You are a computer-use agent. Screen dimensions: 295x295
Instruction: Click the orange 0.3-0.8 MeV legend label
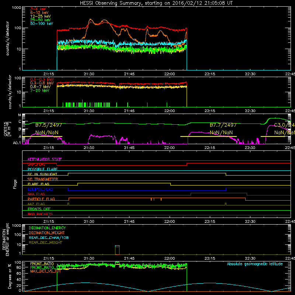pos(42,83)
